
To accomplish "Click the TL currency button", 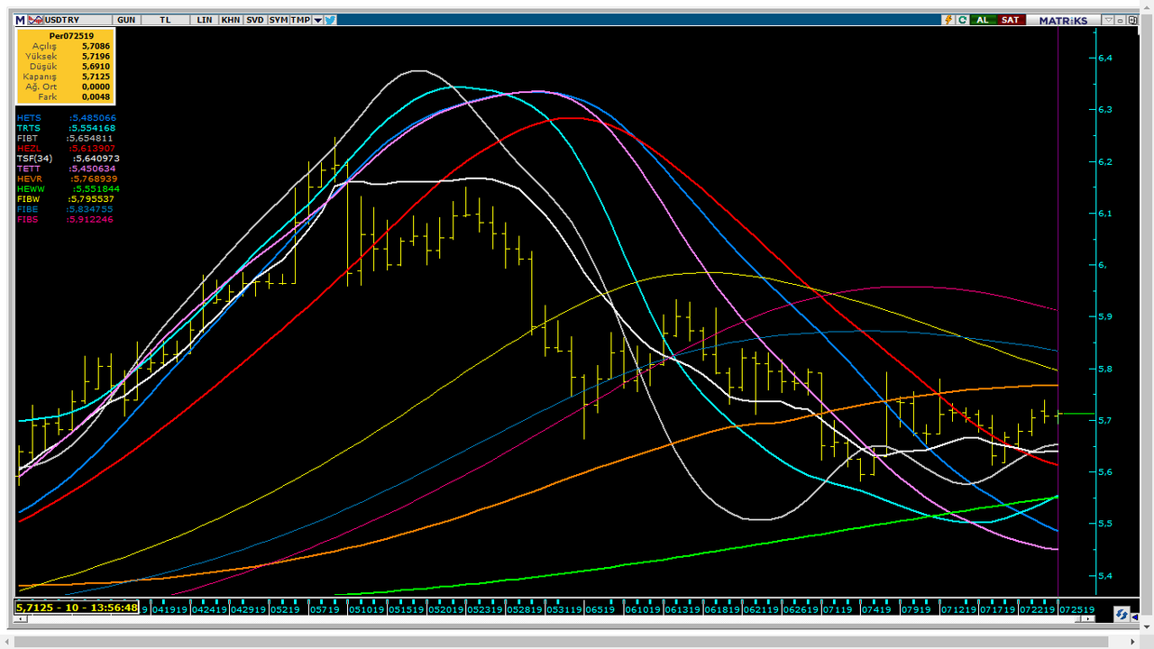I will pos(165,20).
